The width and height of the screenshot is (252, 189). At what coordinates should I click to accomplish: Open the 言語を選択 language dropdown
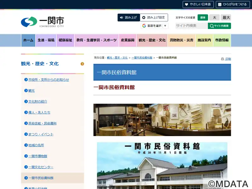154,26
